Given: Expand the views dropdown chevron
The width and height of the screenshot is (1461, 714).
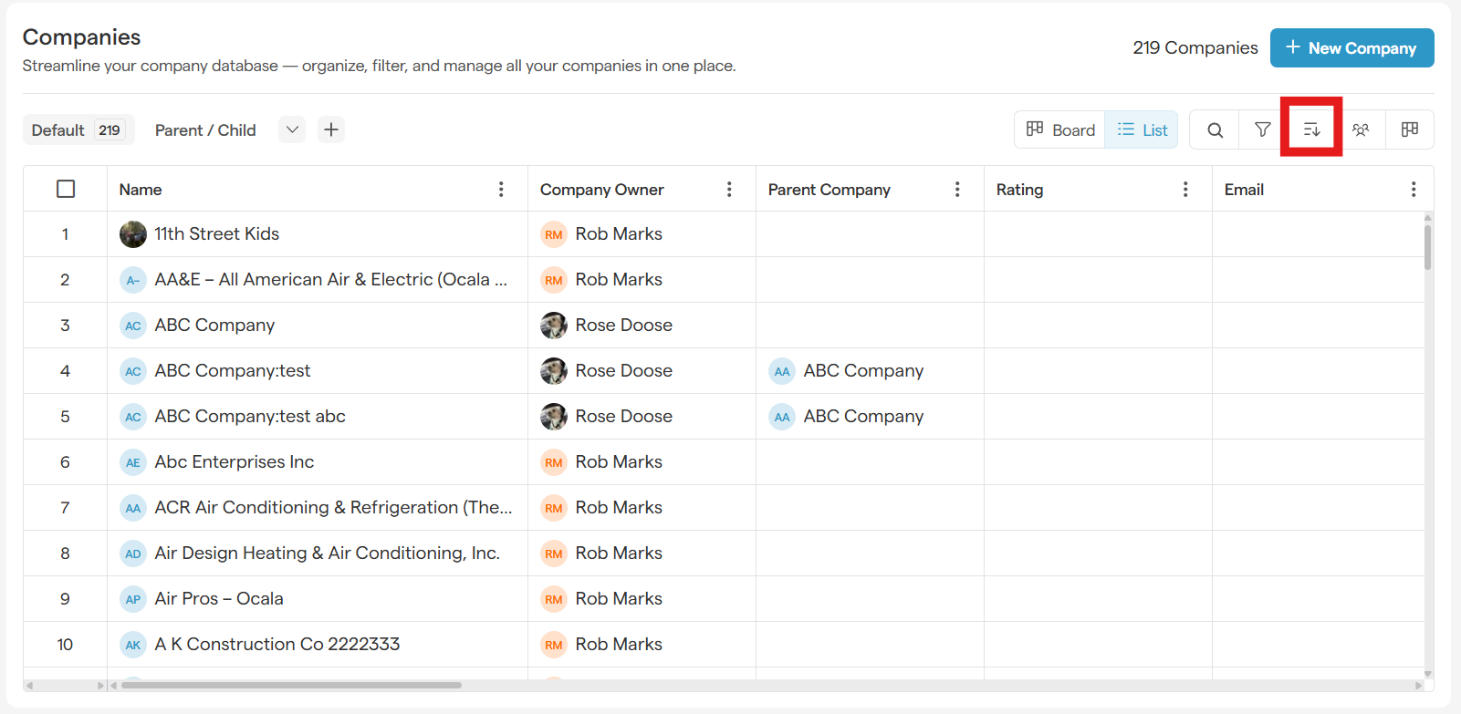Looking at the screenshot, I should click(292, 129).
